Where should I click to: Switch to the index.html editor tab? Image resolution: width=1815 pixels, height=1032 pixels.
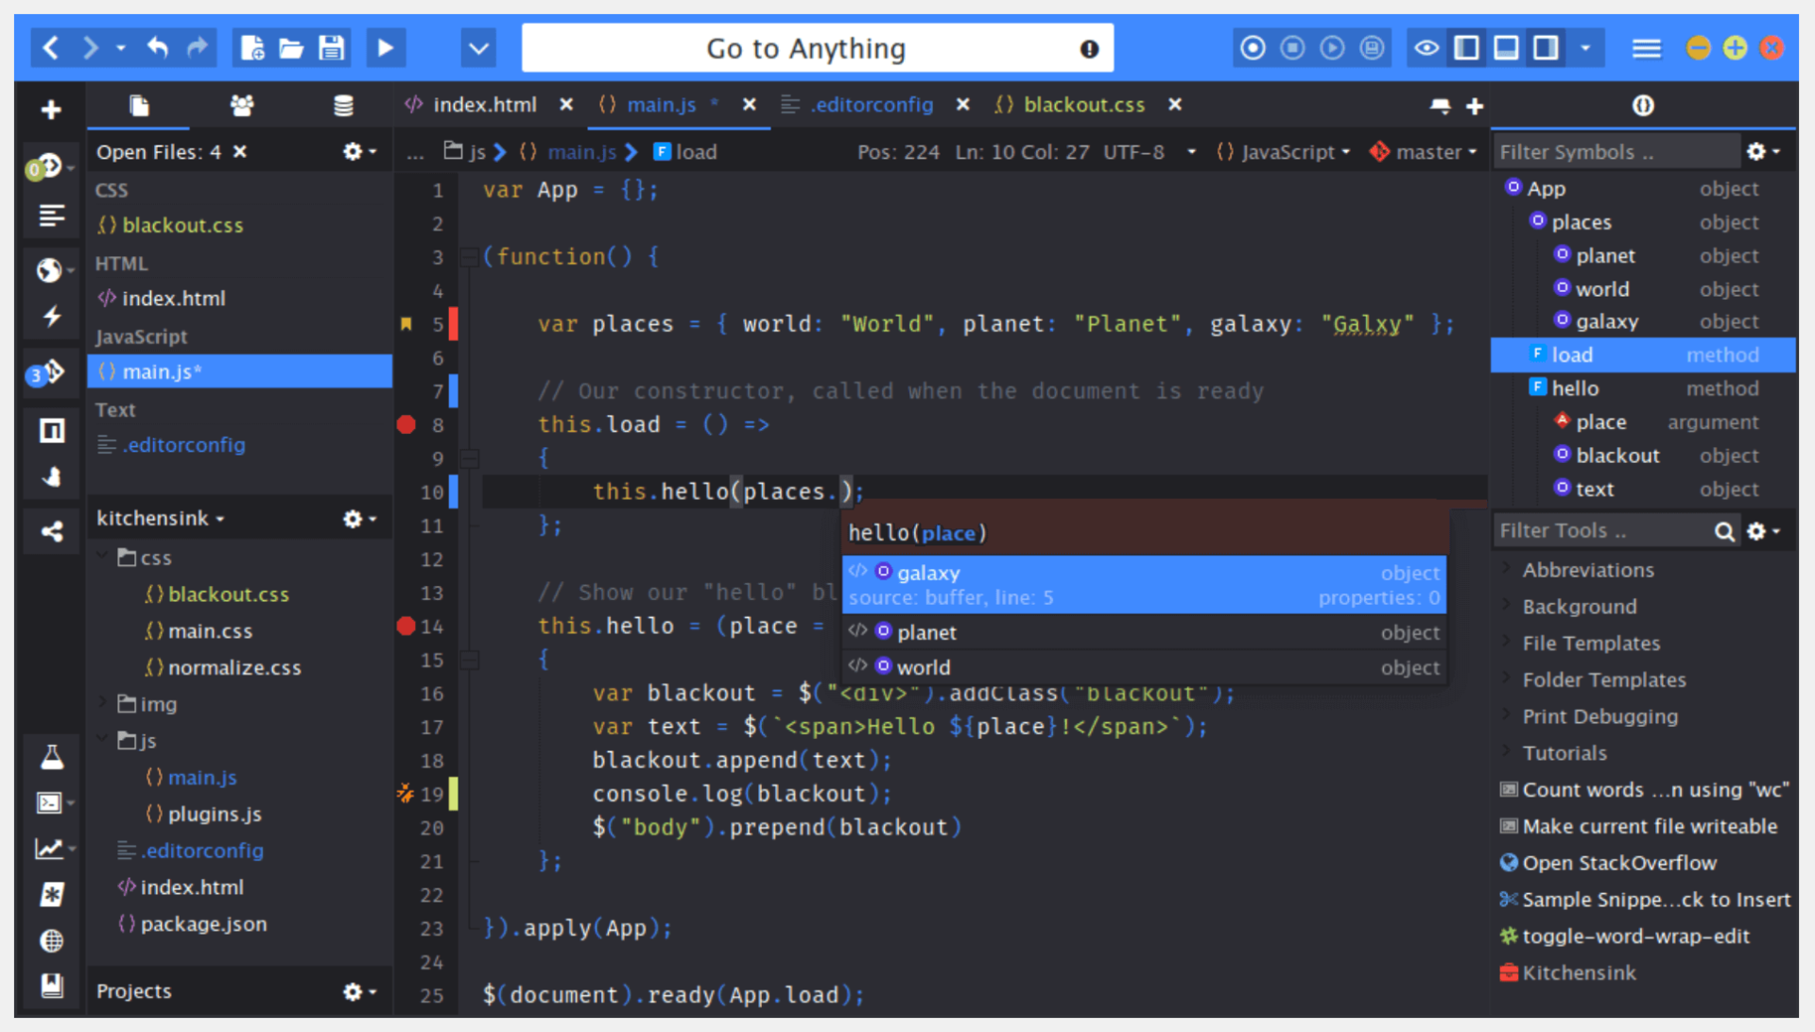coord(484,105)
